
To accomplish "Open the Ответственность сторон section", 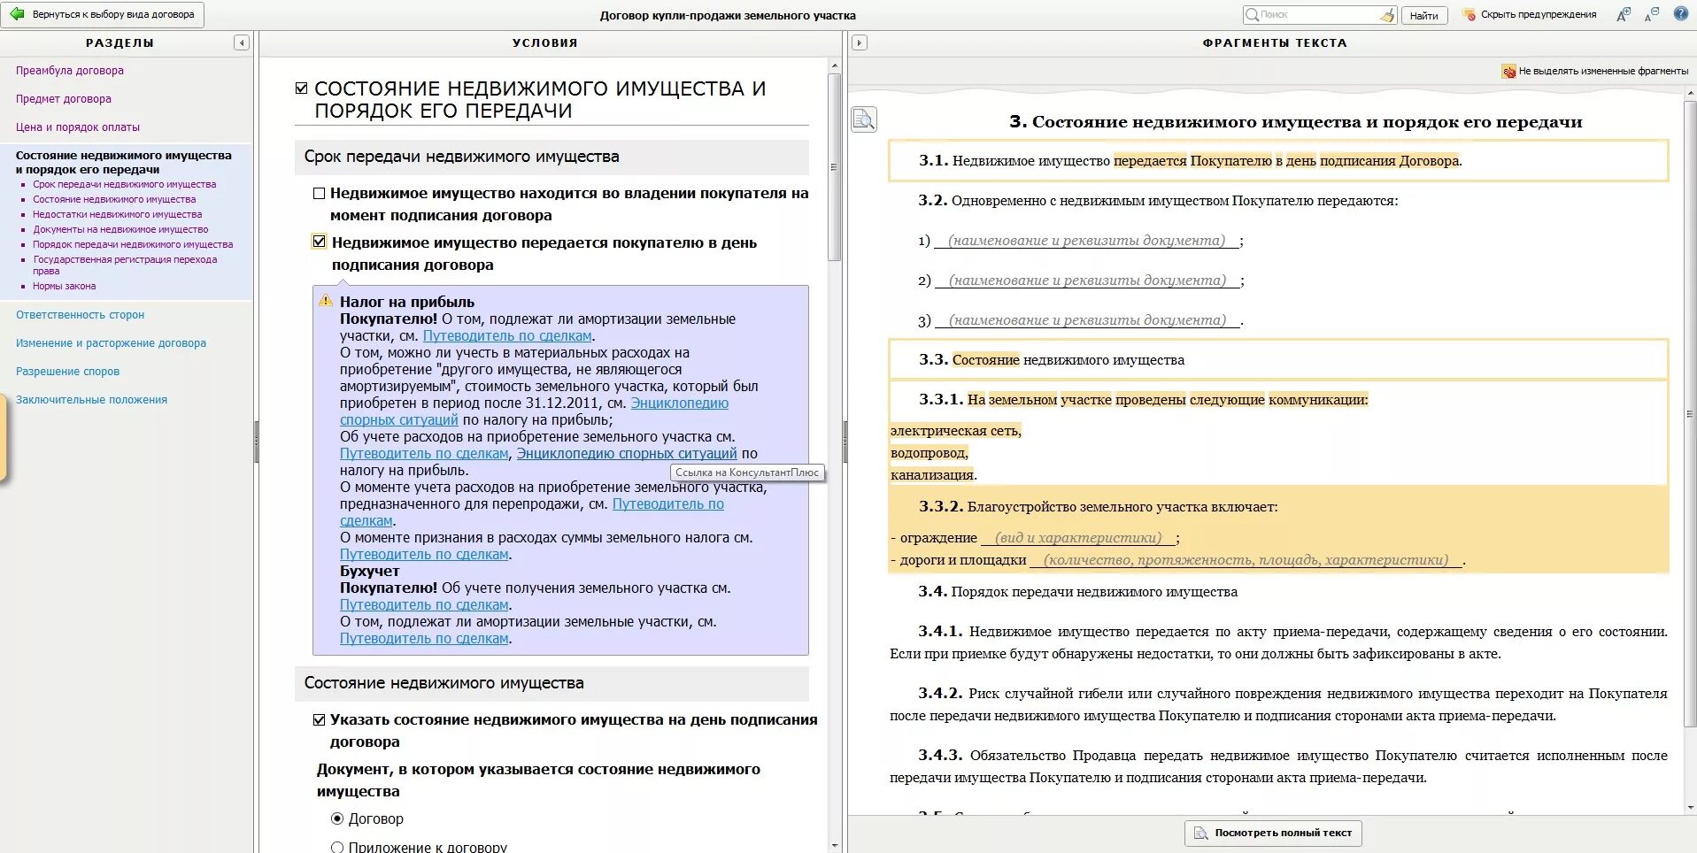I will pyautogui.click(x=80, y=315).
